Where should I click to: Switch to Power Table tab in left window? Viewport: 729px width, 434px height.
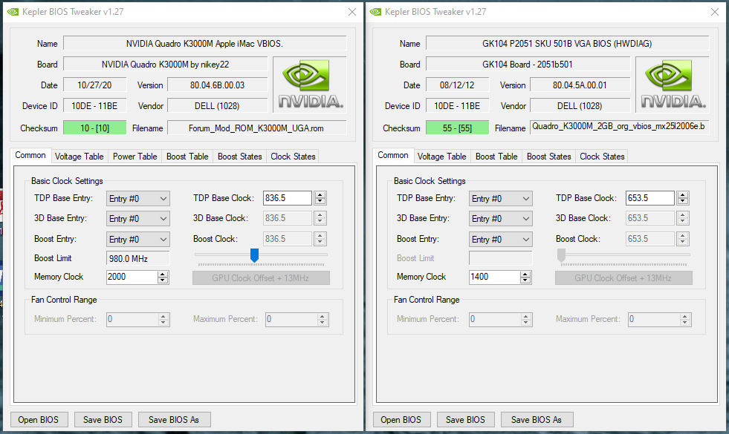point(135,157)
